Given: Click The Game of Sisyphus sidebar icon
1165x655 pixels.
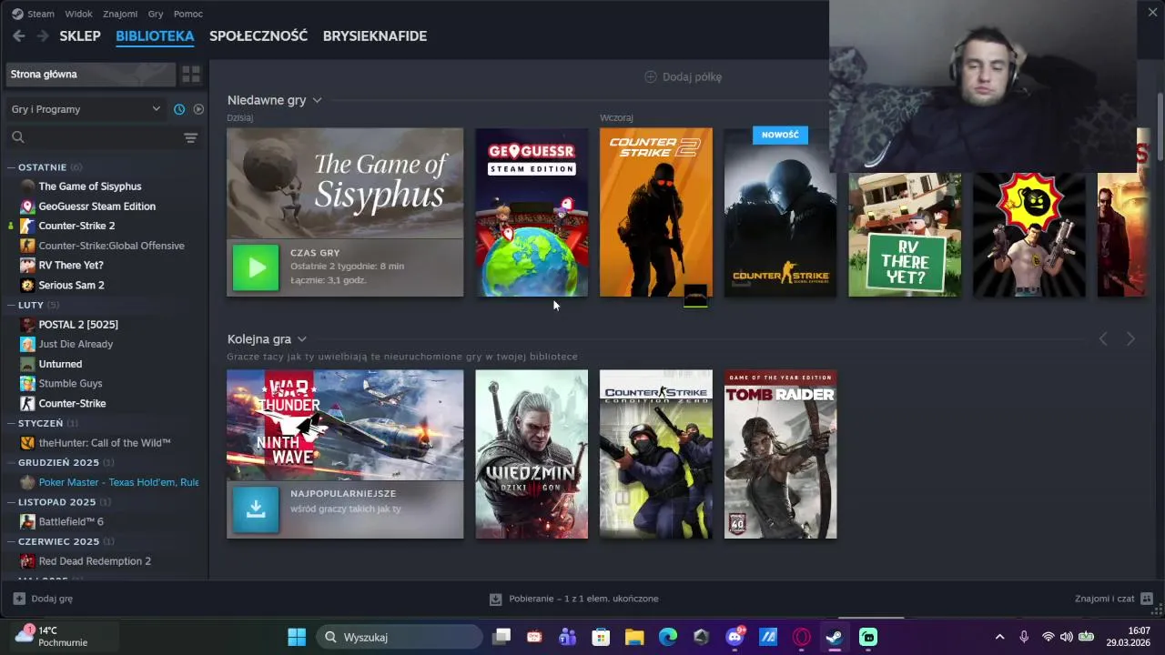Looking at the screenshot, I should (x=27, y=186).
